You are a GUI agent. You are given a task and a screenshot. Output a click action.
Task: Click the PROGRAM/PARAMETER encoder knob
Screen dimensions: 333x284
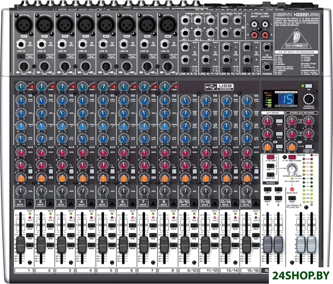tap(309, 99)
